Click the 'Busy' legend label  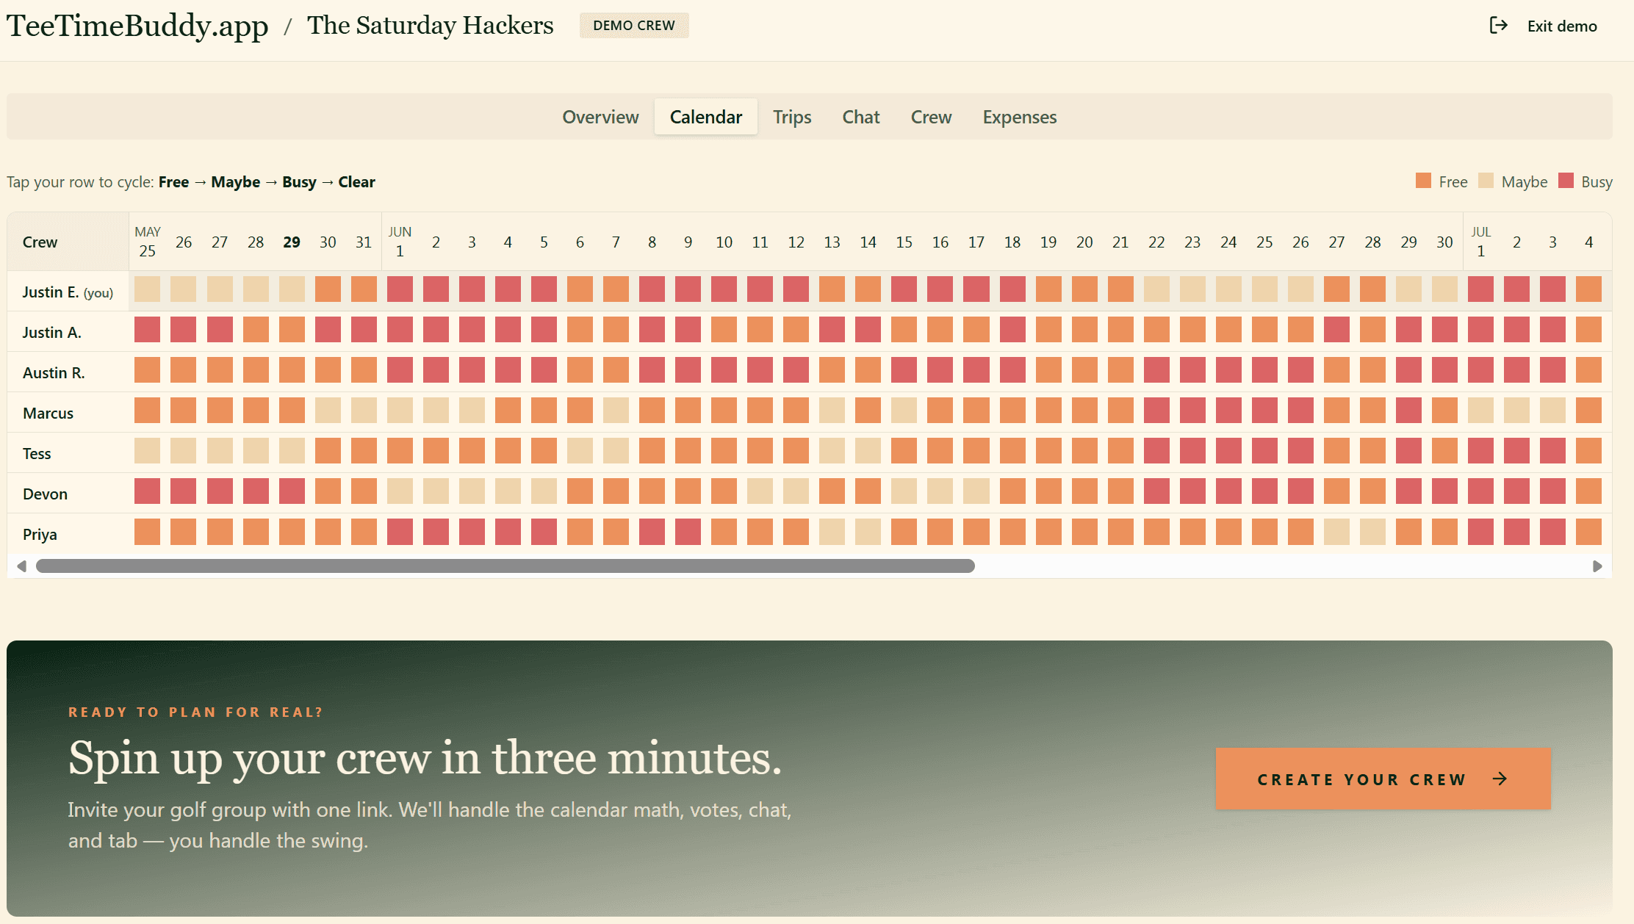(x=1597, y=182)
